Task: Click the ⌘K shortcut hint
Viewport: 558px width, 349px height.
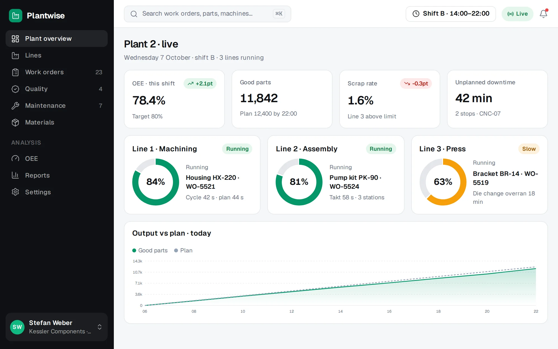Action: coord(279,14)
